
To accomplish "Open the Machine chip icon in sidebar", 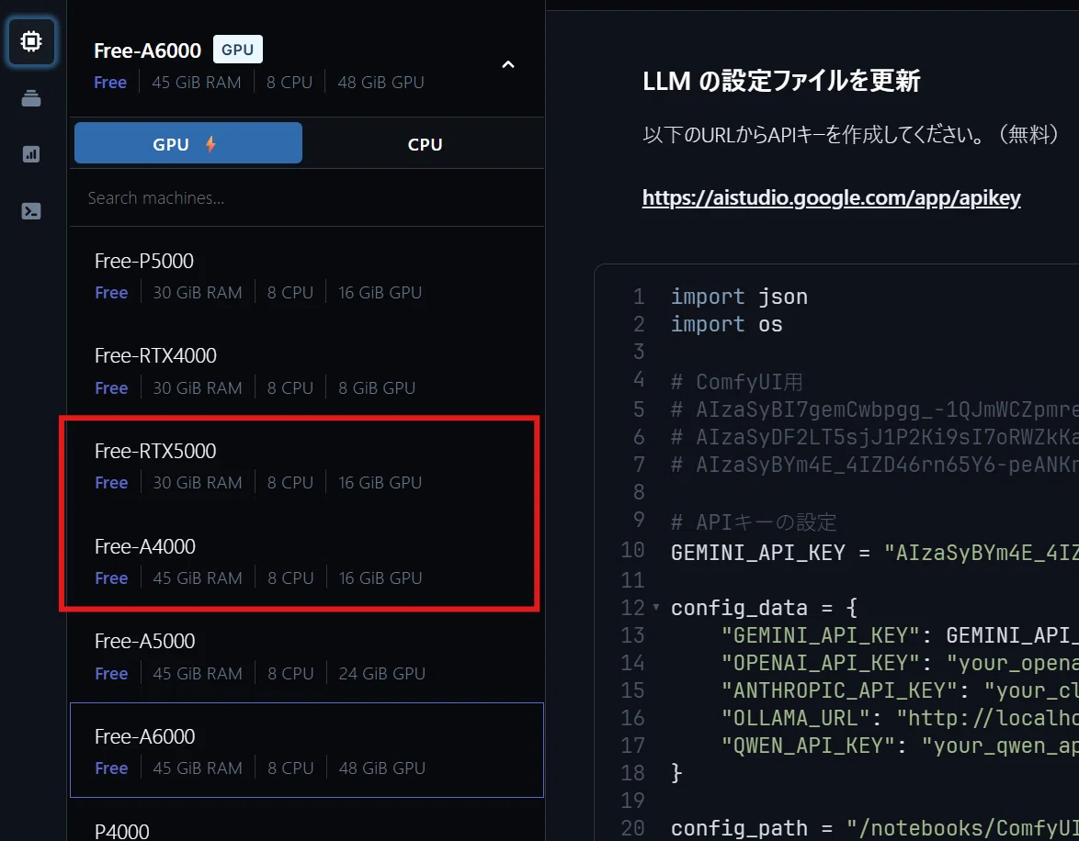I will click(31, 41).
